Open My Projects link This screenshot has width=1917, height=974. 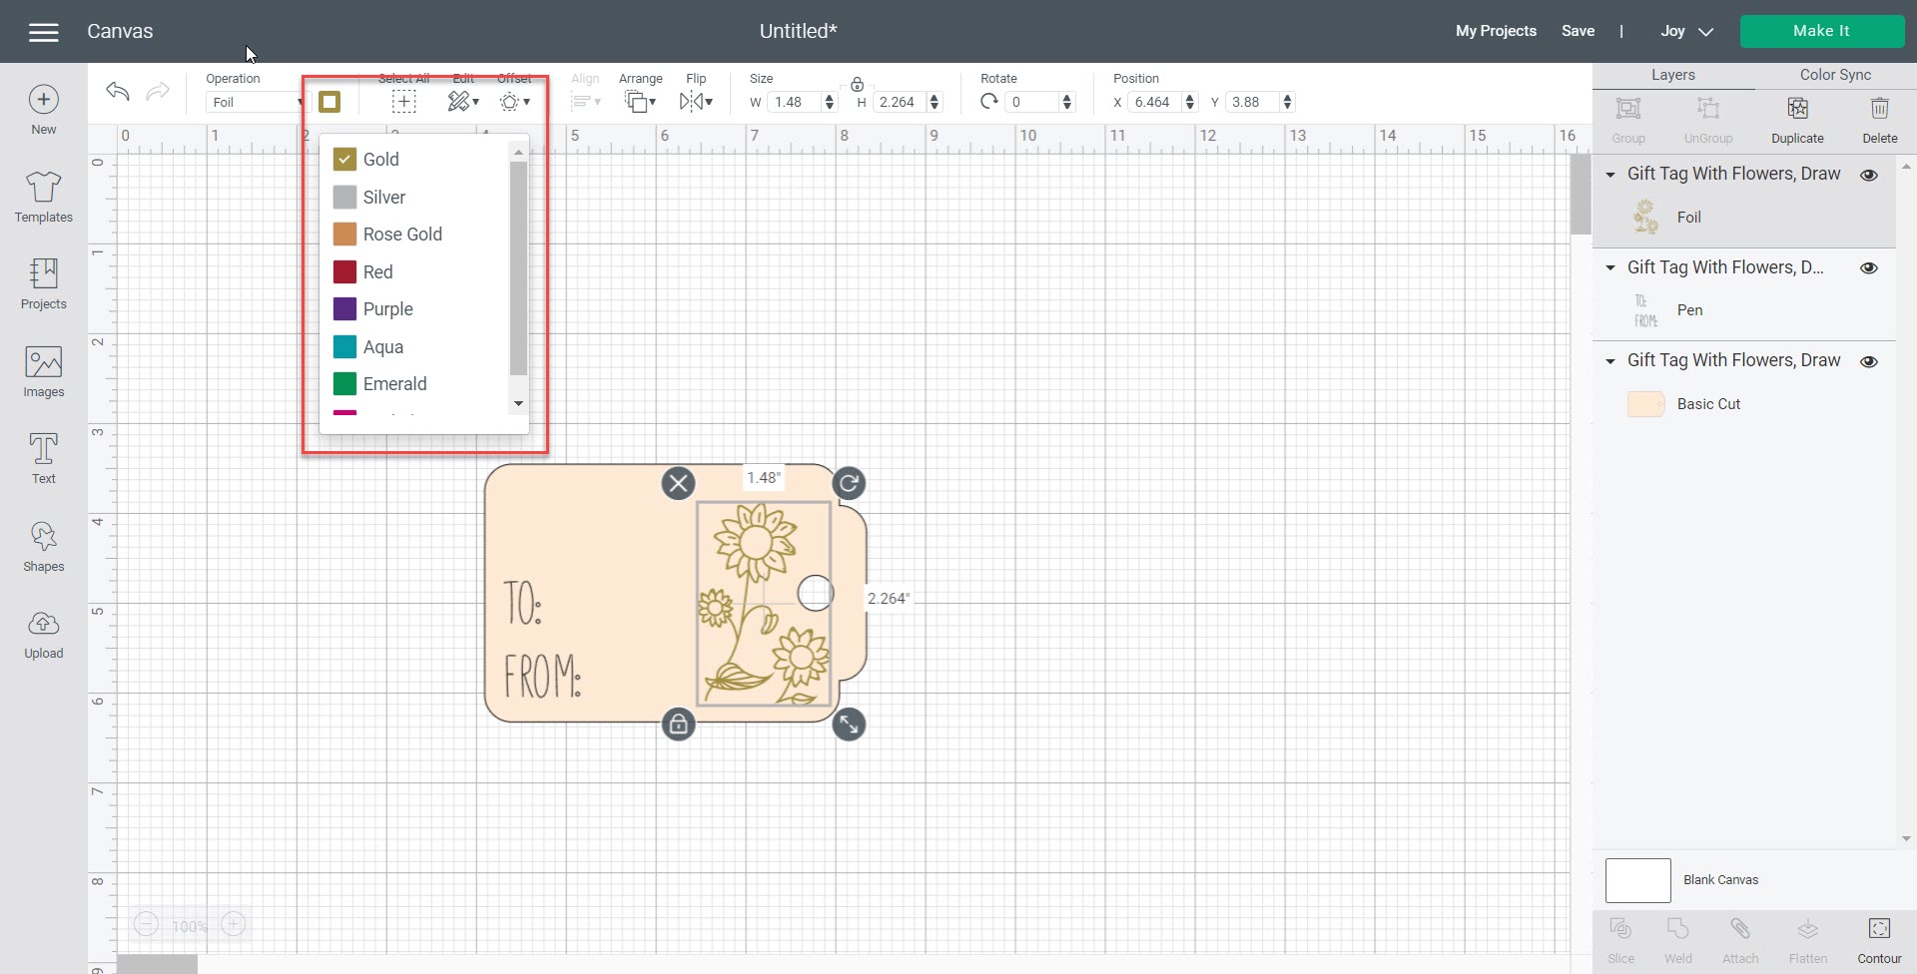tap(1496, 31)
